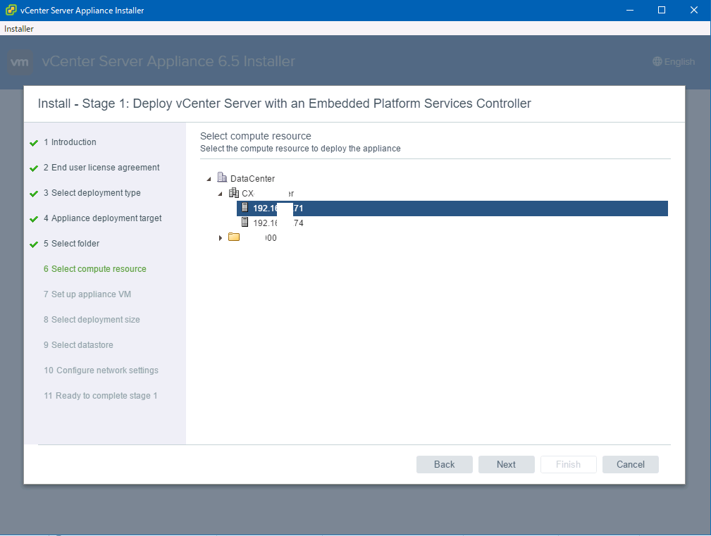Screen dimensions: 711x536
Task: Click the host icon for address ending 71
Action: pos(245,208)
